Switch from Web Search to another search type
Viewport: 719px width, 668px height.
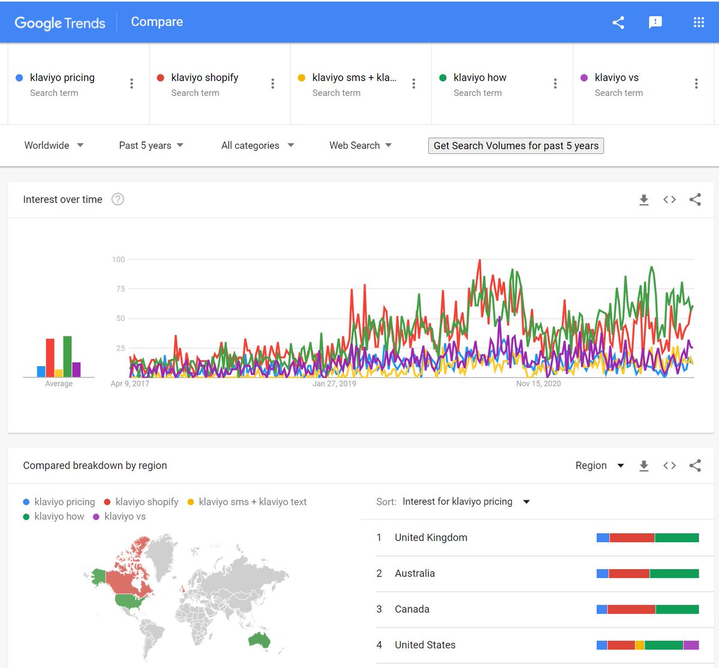click(x=359, y=145)
